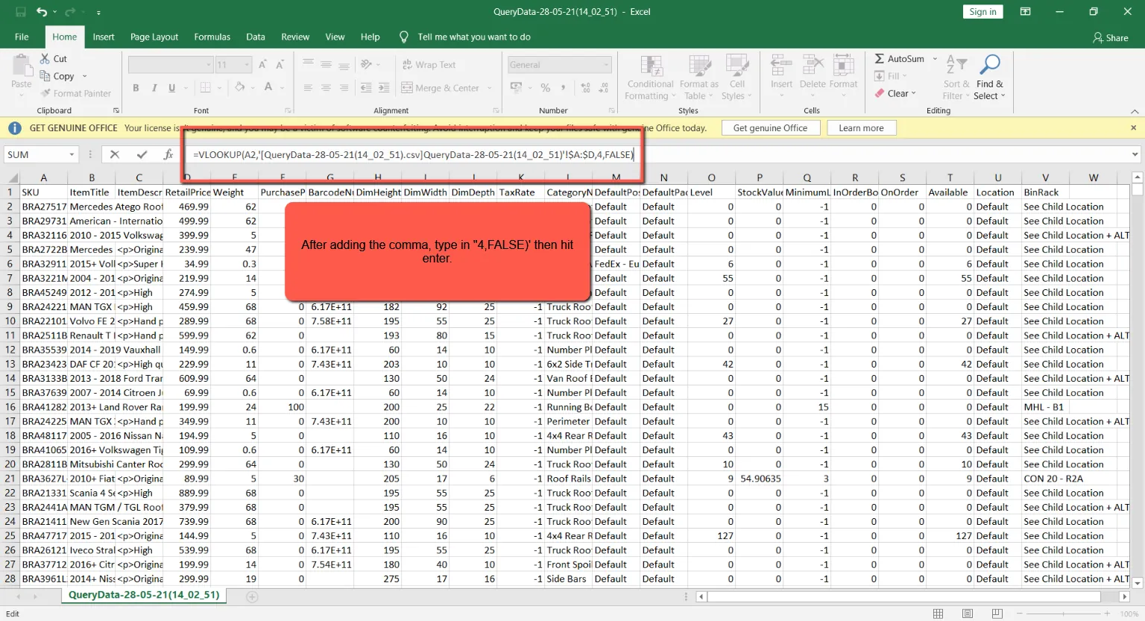Click Wrap Text command
This screenshot has height=621, width=1145.
pyautogui.click(x=429, y=65)
